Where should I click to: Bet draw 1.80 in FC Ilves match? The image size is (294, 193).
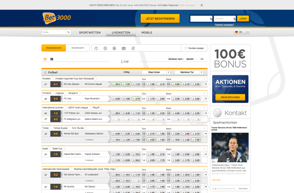(x=126, y=99)
